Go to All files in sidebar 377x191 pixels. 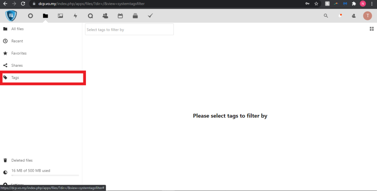[x=17, y=29]
